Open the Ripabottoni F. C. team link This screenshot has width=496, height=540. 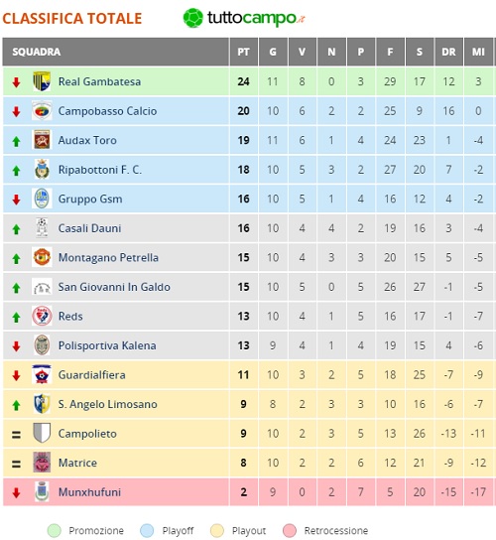click(x=100, y=170)
